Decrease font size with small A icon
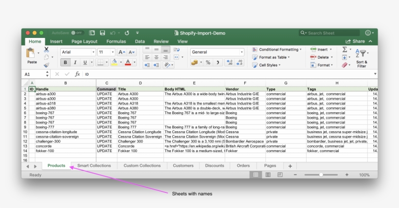 131,52
